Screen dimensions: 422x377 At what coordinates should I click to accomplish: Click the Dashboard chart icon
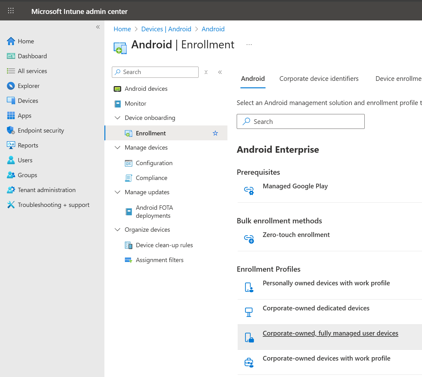(11, 56)
